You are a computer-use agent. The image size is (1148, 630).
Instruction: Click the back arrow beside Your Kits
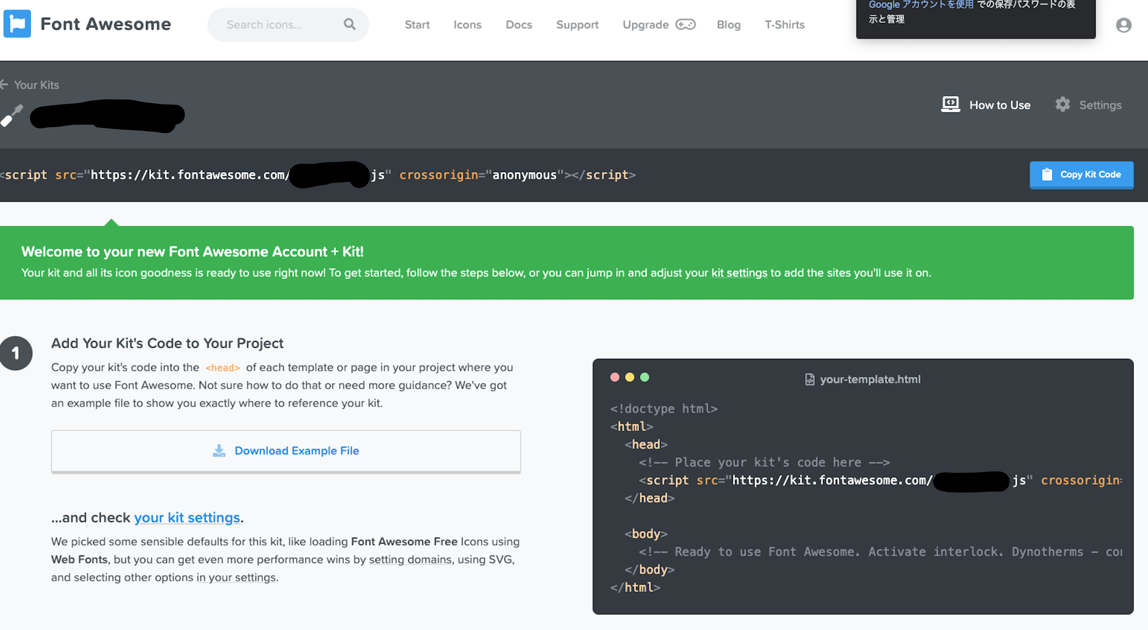tap(4, 84)
